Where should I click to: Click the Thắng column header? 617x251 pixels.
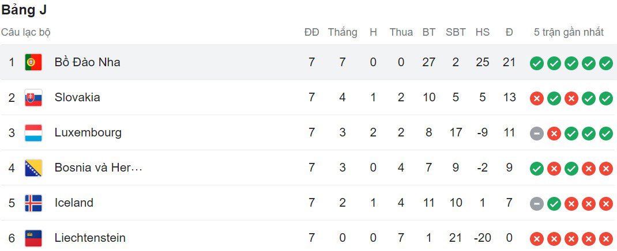pyautogui.click(x=343, y=32)
